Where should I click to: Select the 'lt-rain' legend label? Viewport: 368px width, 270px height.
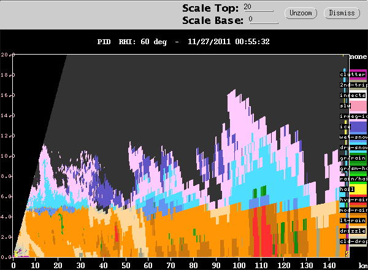point(353,220)
